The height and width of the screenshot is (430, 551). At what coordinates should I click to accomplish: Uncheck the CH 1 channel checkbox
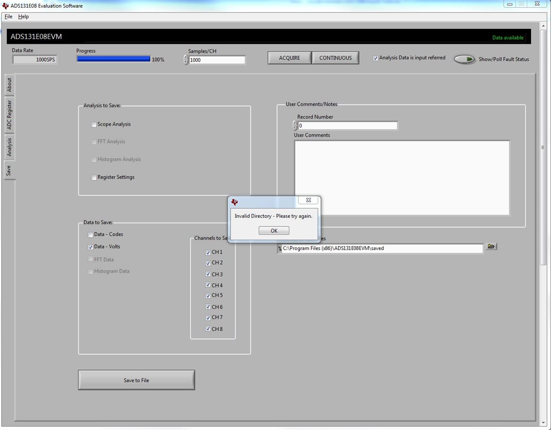(x=208, y=252)
